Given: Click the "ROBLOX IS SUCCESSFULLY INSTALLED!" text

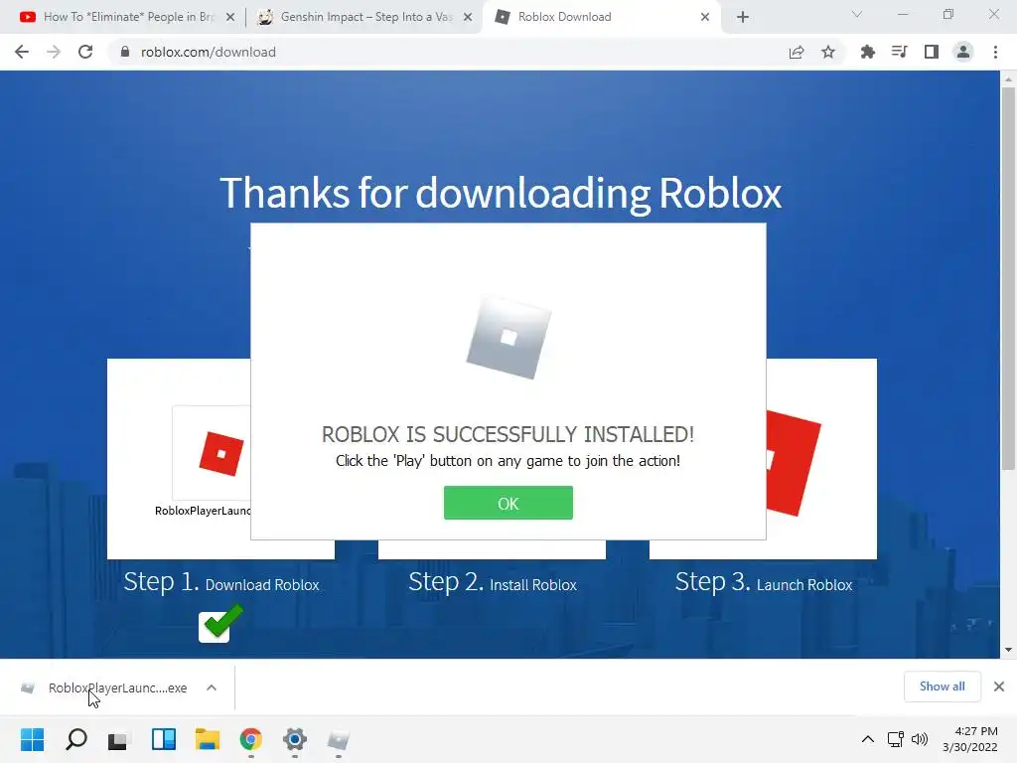Looking at the screenshot, I should point(508,434).
